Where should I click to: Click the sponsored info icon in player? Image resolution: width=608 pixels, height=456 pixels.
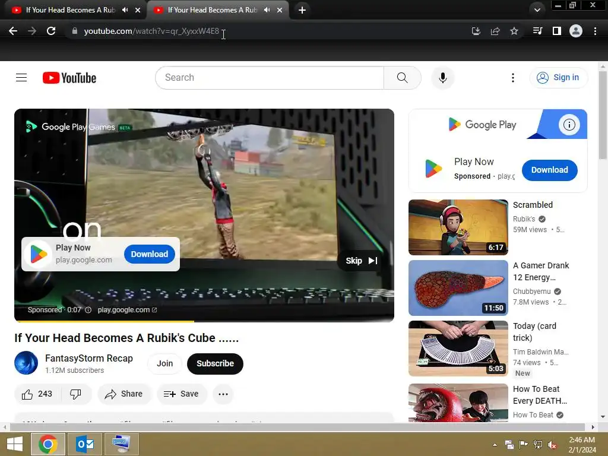tap(88, 310)
